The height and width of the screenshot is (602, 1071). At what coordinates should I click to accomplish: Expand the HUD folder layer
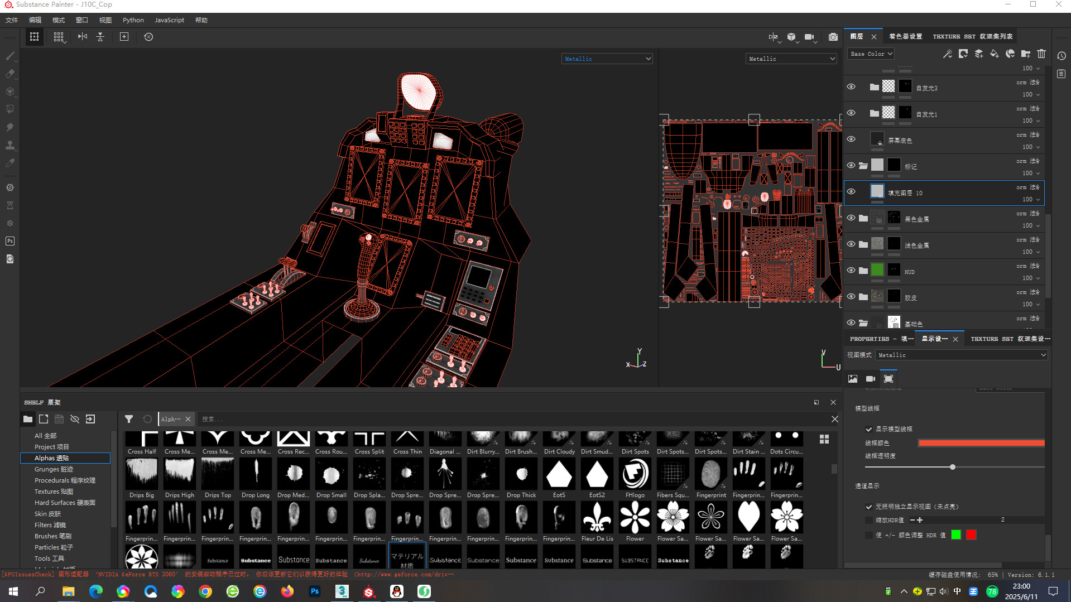863,270
